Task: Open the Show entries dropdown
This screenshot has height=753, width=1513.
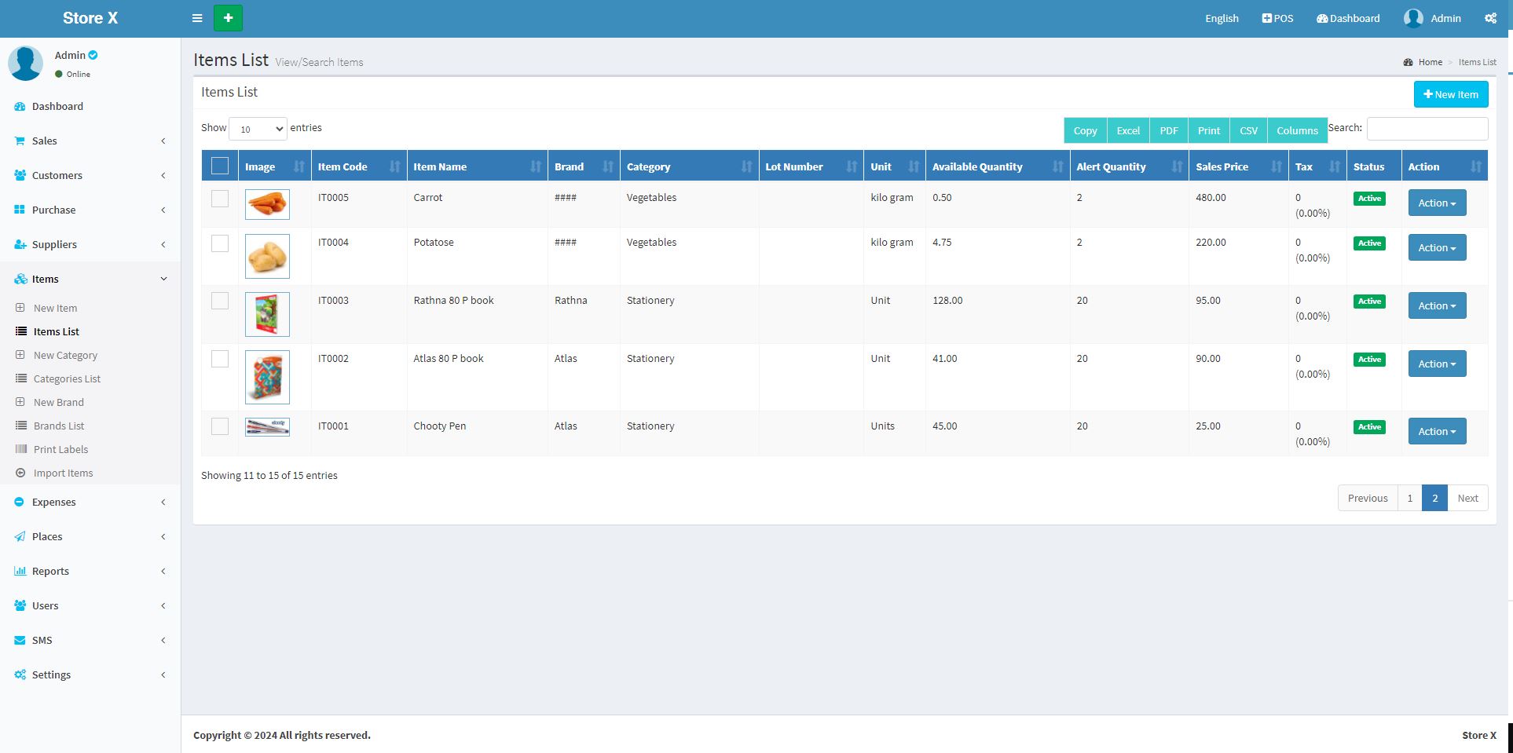Action: coord(258,129)
